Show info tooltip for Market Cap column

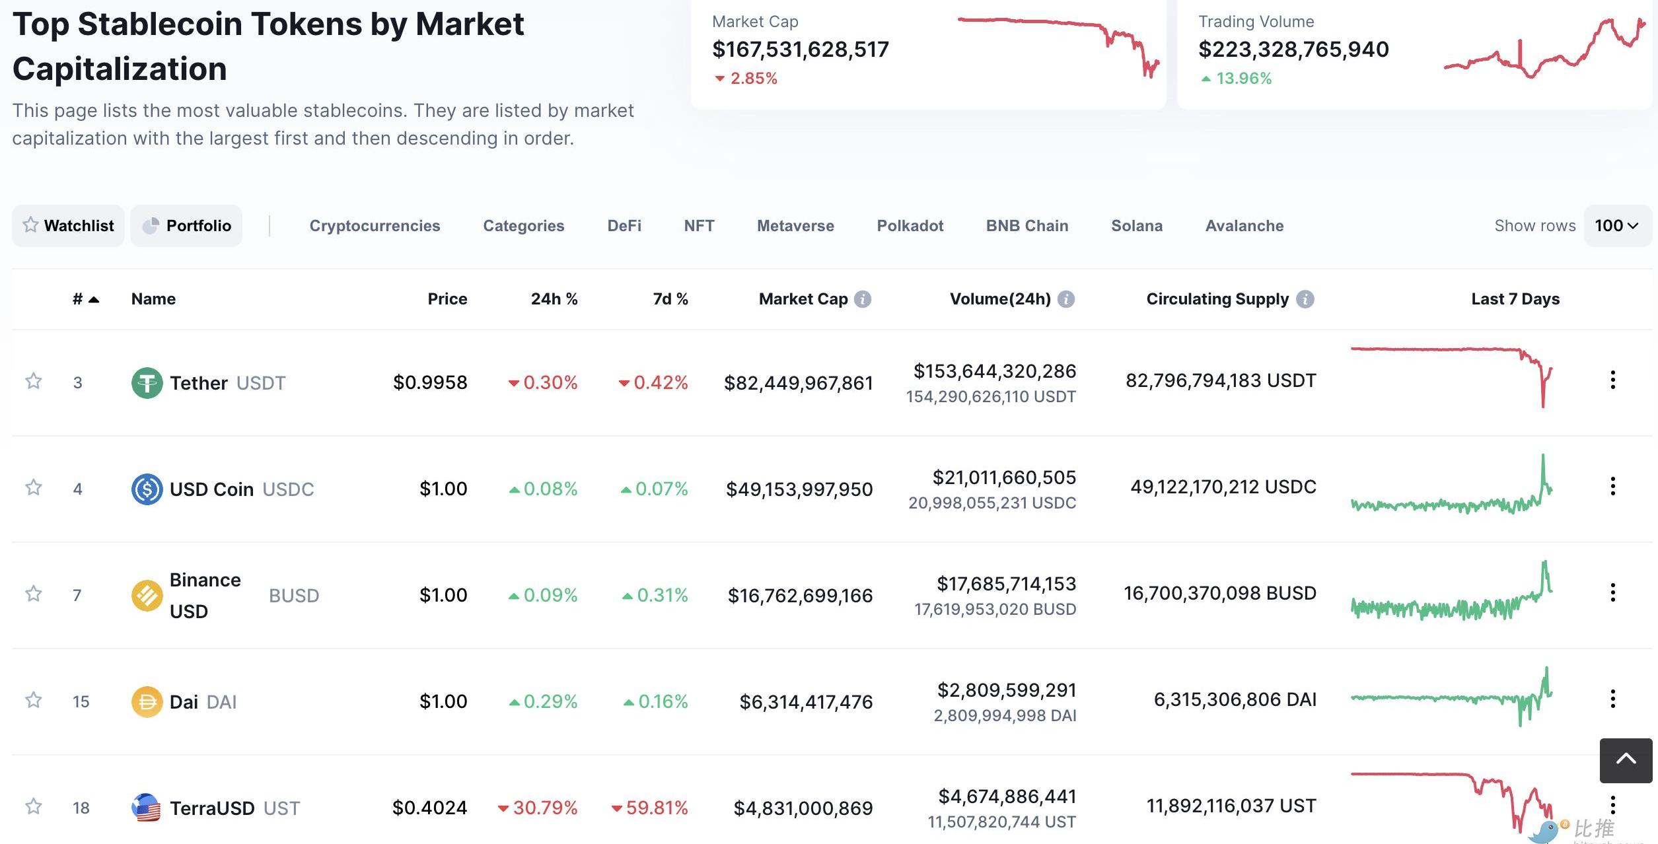point(863,299)
